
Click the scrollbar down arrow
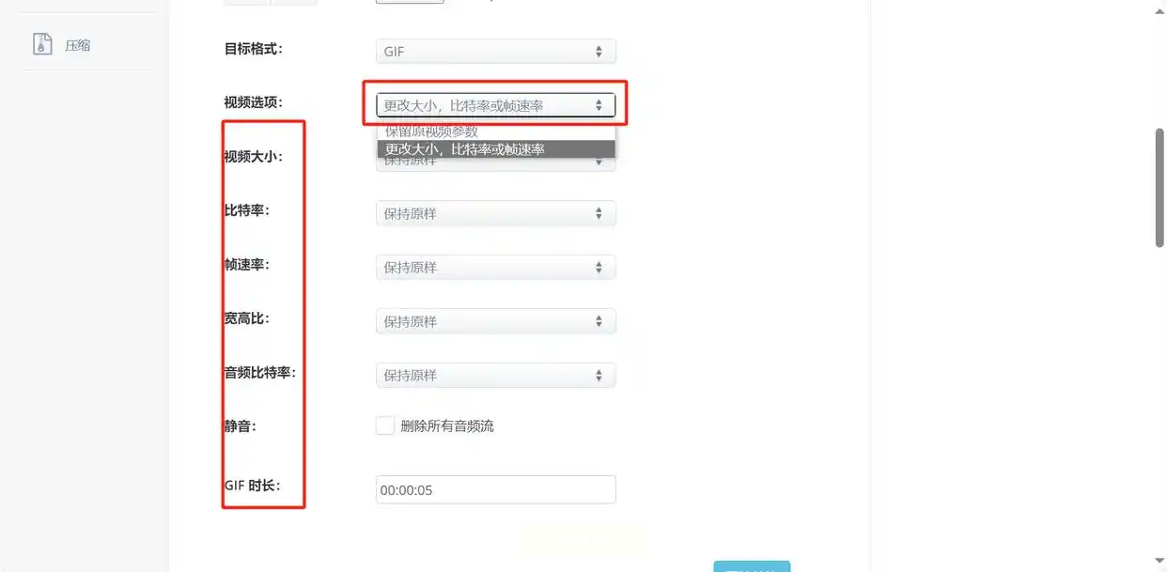pyautogui.click(x=1159, y=562)
